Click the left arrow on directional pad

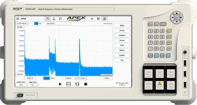(172, 17)
